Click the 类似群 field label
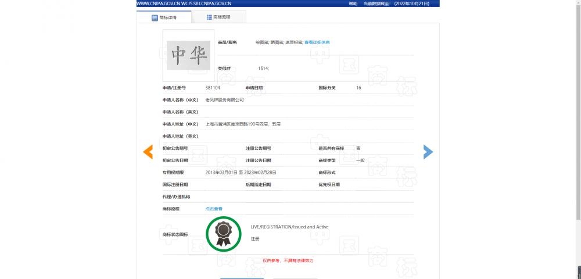This screenshot has width=581, height=279. pyautogui.click(x=224, y=69)
